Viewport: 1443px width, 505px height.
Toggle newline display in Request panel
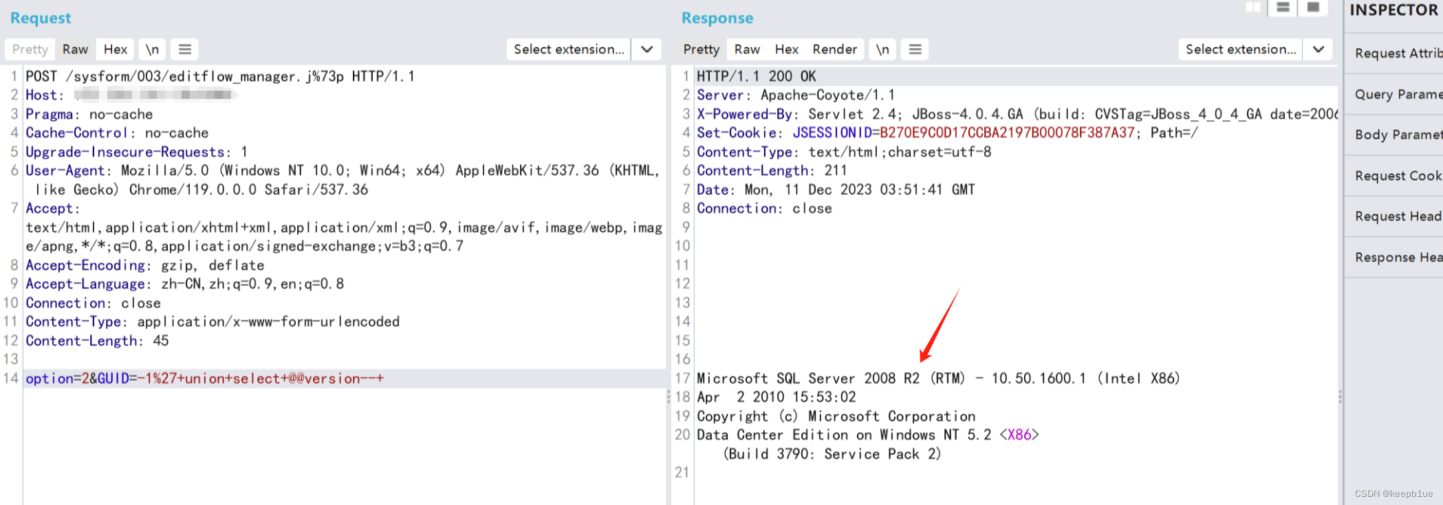point(152,49)
